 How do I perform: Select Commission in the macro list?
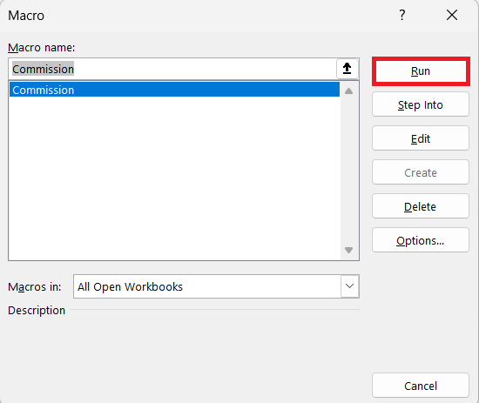coord(174,90)
